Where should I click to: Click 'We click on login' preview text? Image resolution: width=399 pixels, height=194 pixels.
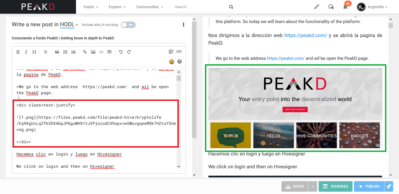253,167
